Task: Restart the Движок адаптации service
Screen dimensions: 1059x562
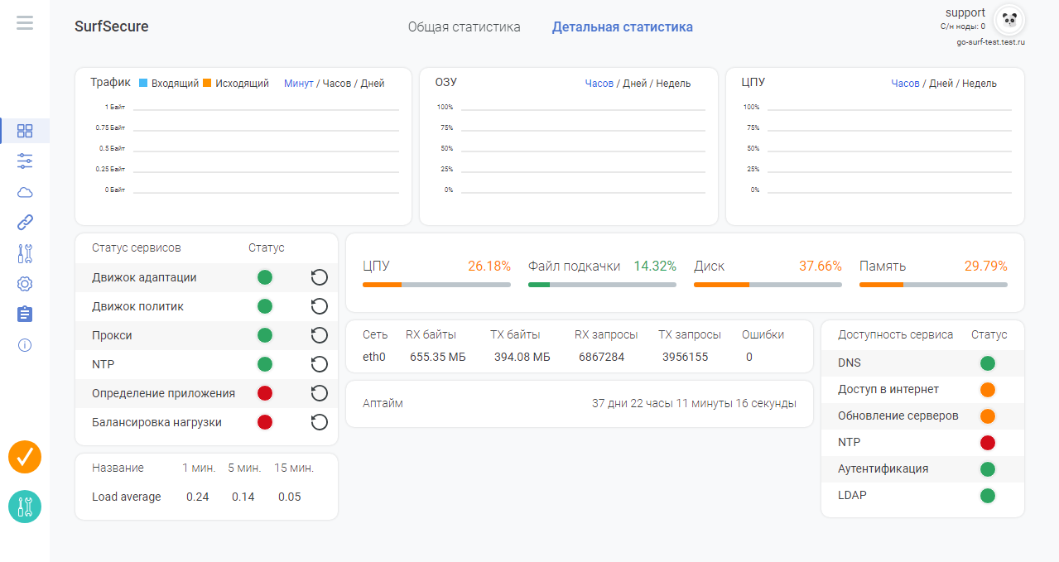Action: (x=319, y=277)
